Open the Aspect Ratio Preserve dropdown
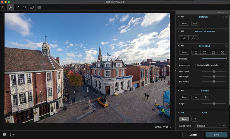 point(211,126)
